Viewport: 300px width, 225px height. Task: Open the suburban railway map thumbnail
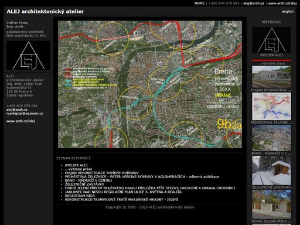tap(271, 107)
